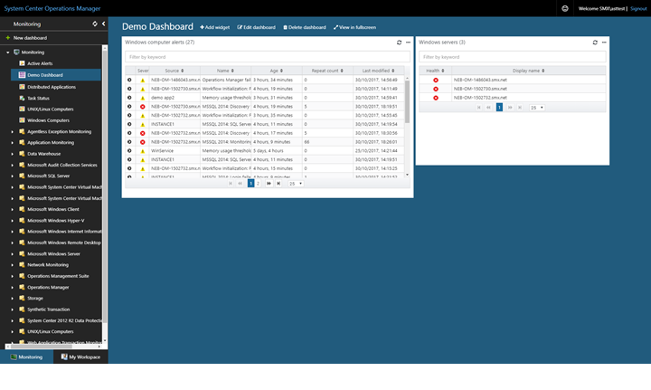
Task: Switch to the Monitoring bottom tab
Action: (26, 357)
